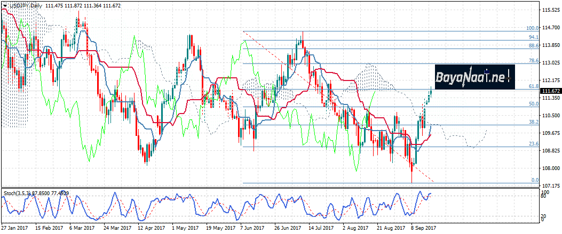Viewport: 562px width, 234px height.
Task: Select the 94.1 Fibonacci level label
Action: 532,37
